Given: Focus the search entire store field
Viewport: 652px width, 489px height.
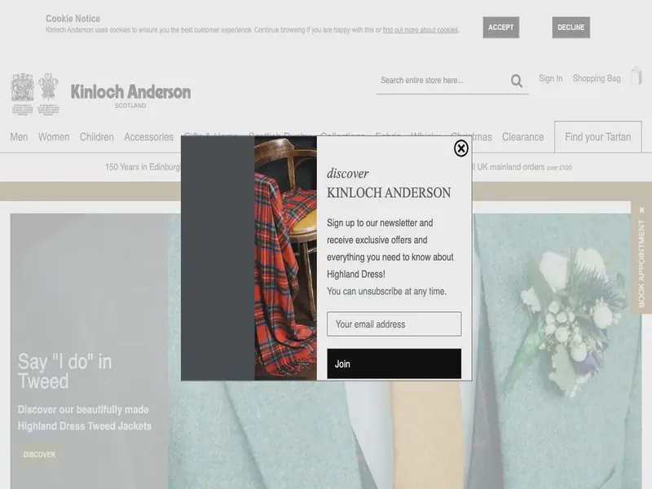Looking at the screenshot, I should click(443, 80).
